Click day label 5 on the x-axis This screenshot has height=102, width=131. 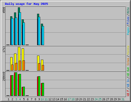pos(24,99)
